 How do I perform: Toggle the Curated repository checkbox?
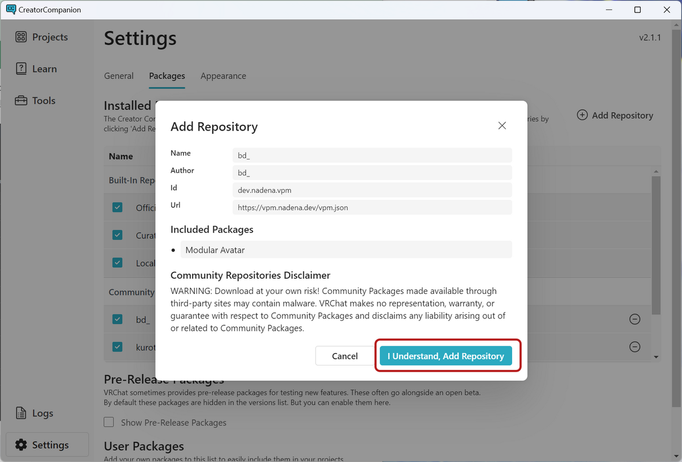click(118, 235)
